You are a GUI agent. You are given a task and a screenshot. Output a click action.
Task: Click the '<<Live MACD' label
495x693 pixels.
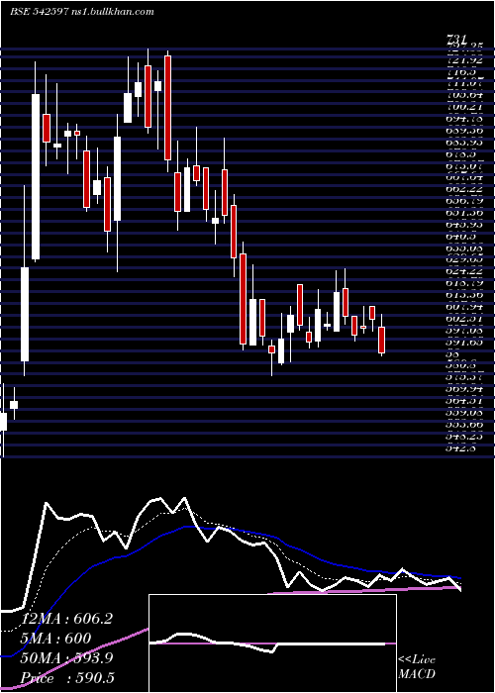(417, 667)
